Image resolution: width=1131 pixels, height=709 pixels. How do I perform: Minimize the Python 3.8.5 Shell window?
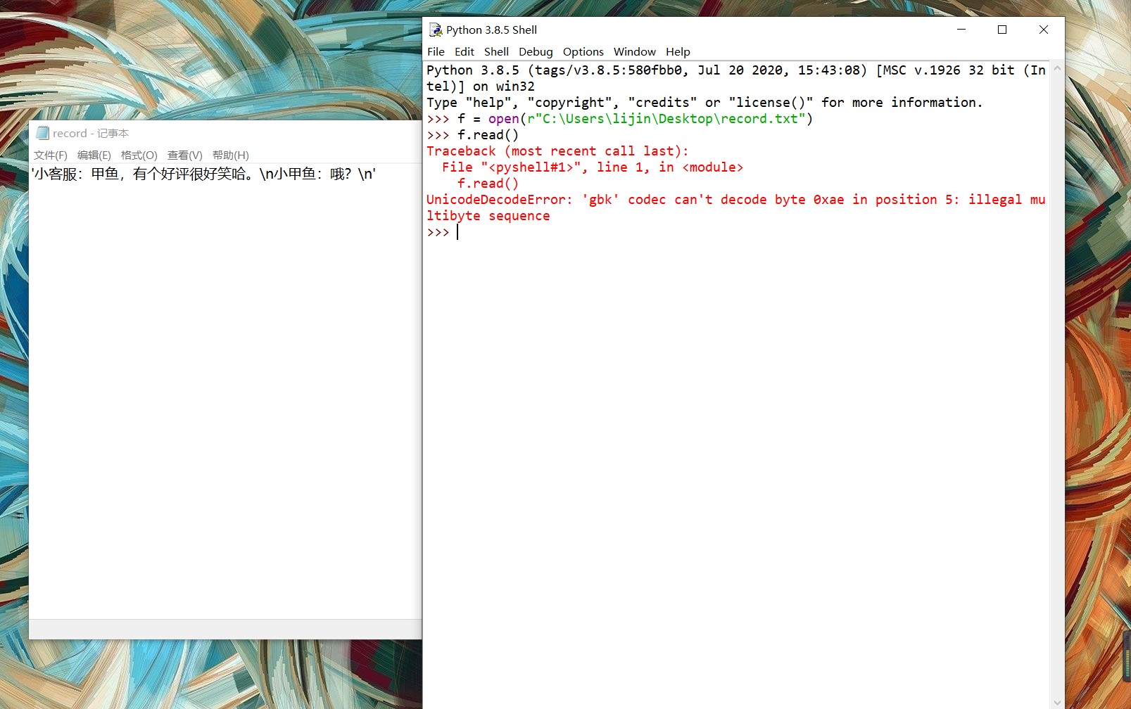click(961, 30)
